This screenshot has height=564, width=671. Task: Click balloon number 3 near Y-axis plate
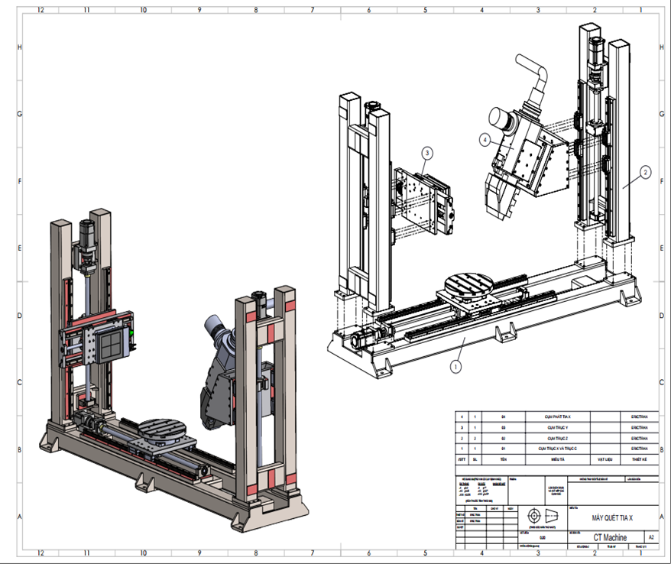pyautogui.click(x=426, y=153)
